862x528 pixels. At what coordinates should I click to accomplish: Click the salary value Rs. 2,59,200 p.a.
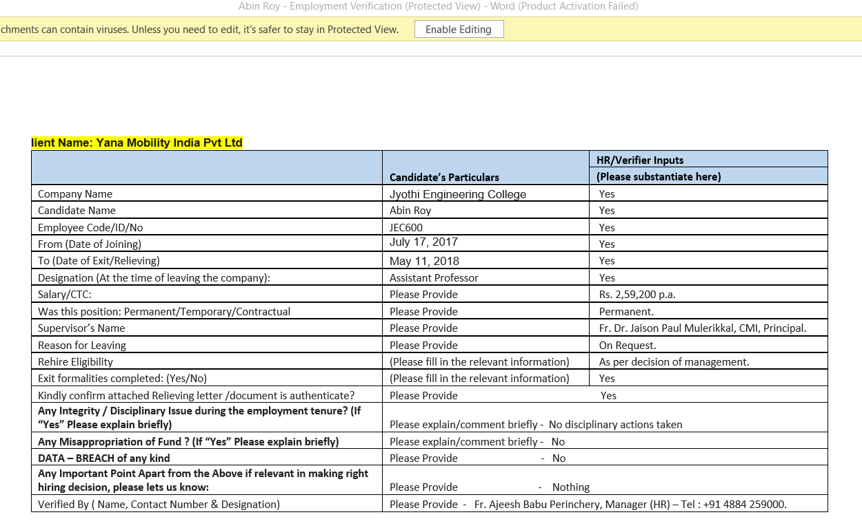[637, 295]
